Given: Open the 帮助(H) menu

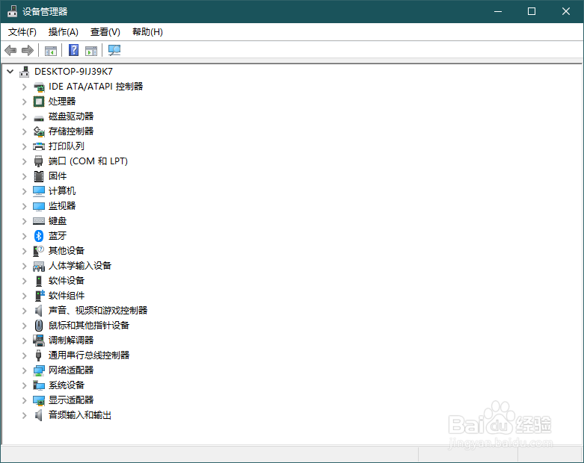Looking at the screenshot, I should 147,32.
